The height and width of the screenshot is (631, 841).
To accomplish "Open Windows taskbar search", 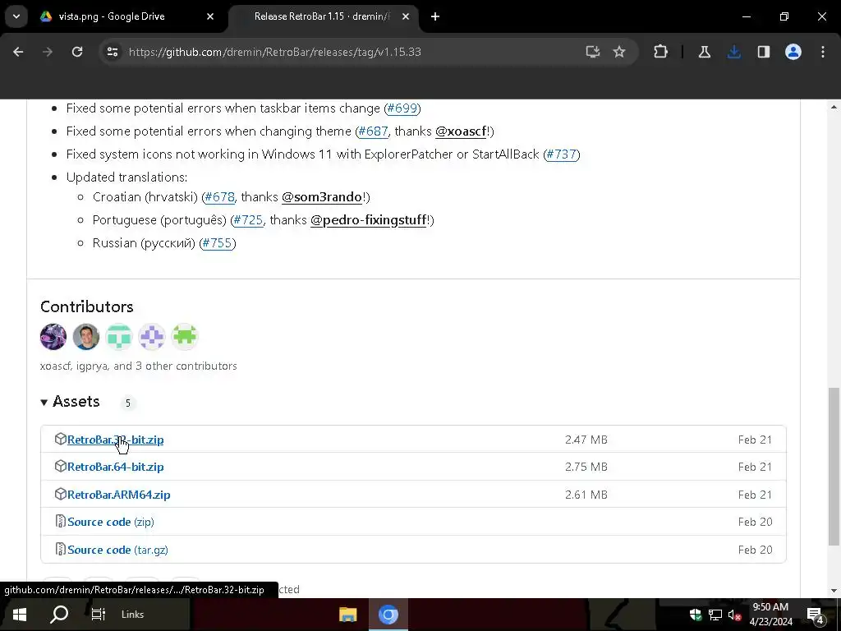I will coord(59,615).
